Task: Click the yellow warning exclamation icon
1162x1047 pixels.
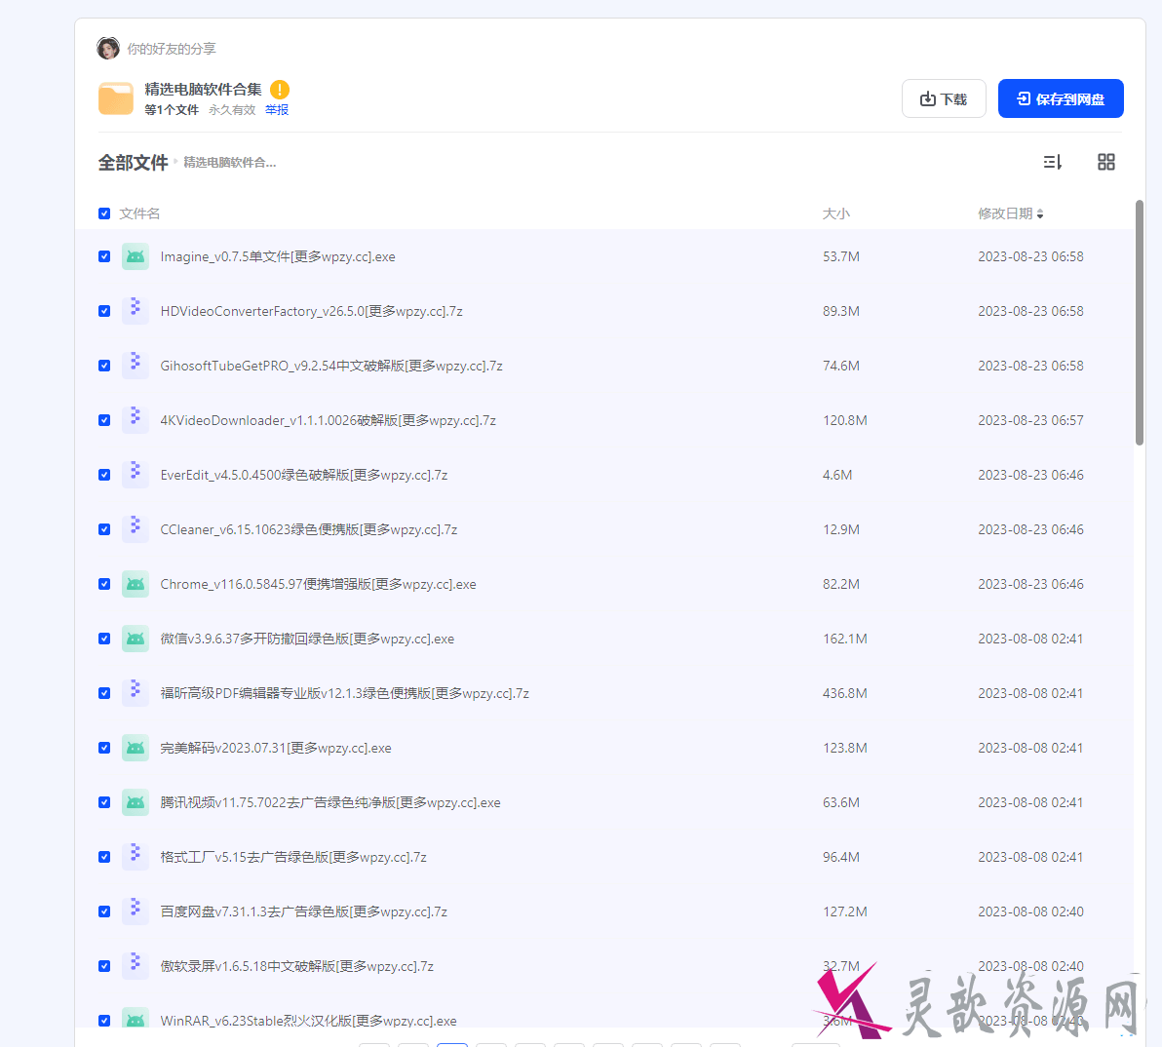Action: pyautogui.click(x=280, y=90)
